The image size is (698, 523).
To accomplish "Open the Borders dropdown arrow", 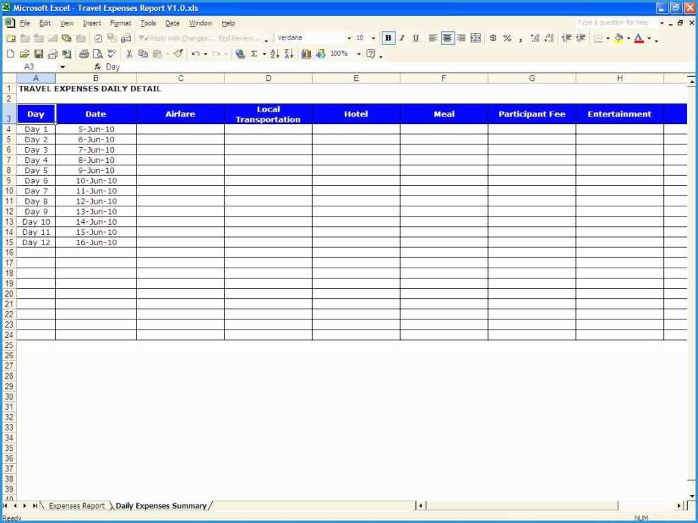I will coord(608,38).
